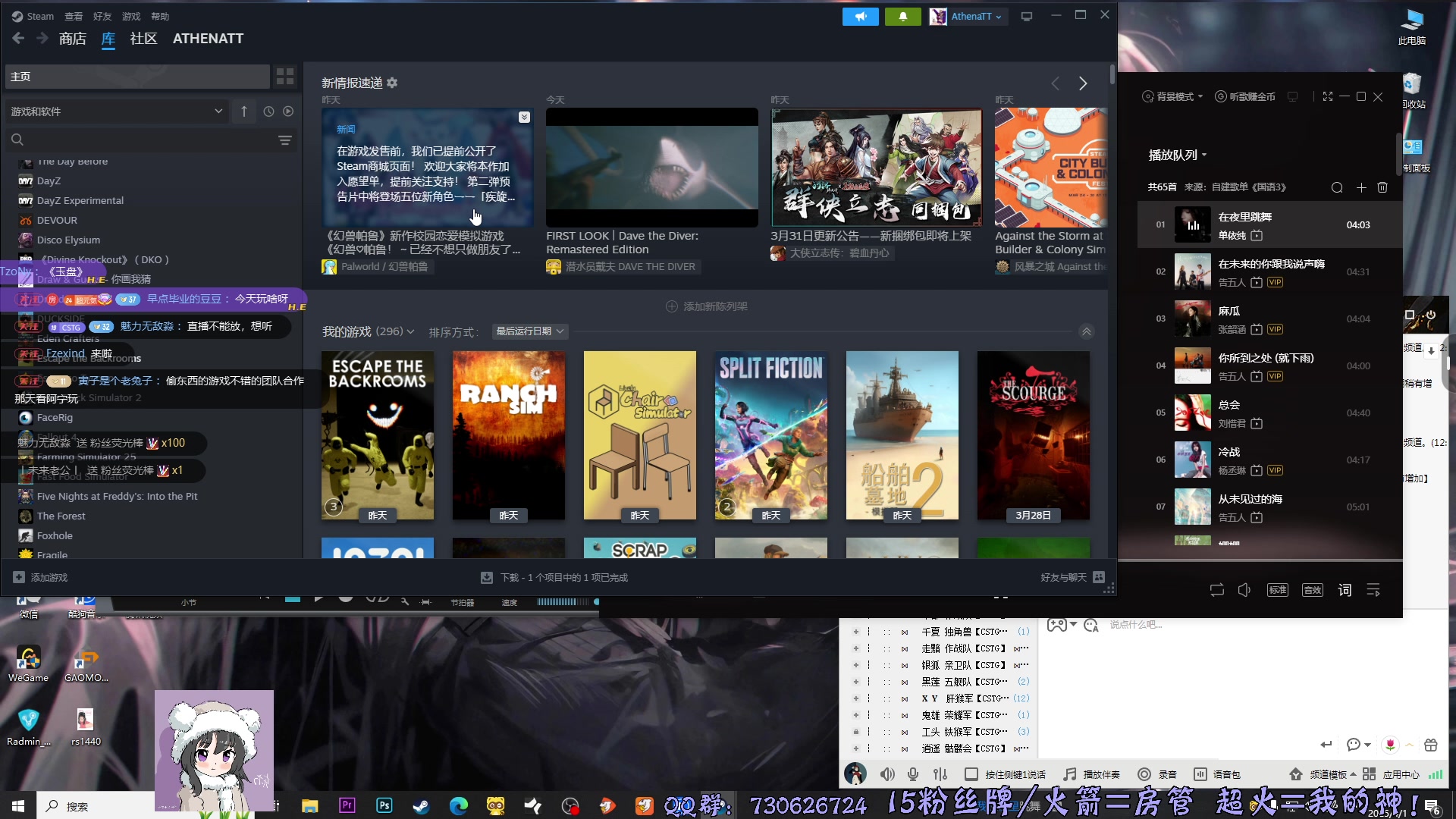This screenshot has width=1456, height=819.
Task: Open 音效 sound effects in music player
Action: [1313, 590]
